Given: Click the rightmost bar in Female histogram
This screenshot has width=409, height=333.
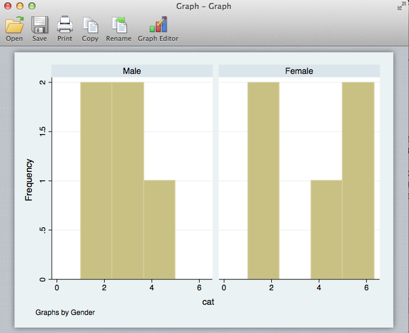Looking at the screenshot, I should pyautogui.click(x=358, y=180).
